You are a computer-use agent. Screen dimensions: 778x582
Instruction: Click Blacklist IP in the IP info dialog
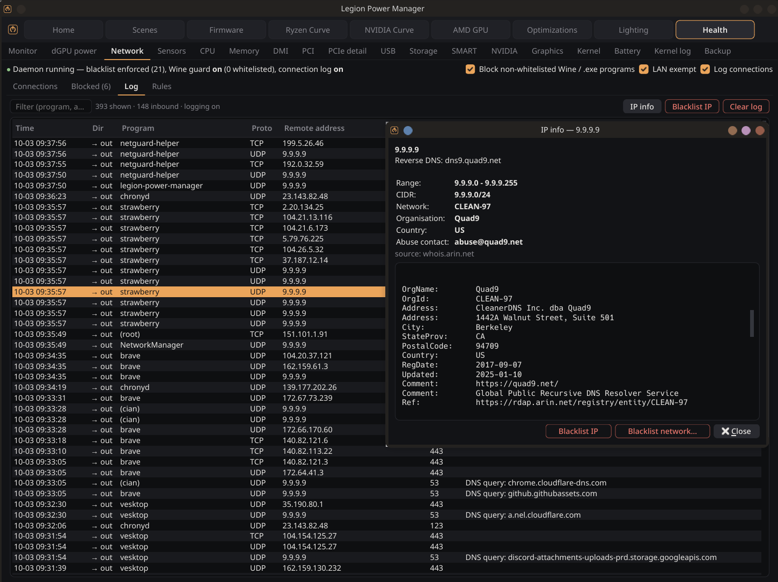click(578, 431)
